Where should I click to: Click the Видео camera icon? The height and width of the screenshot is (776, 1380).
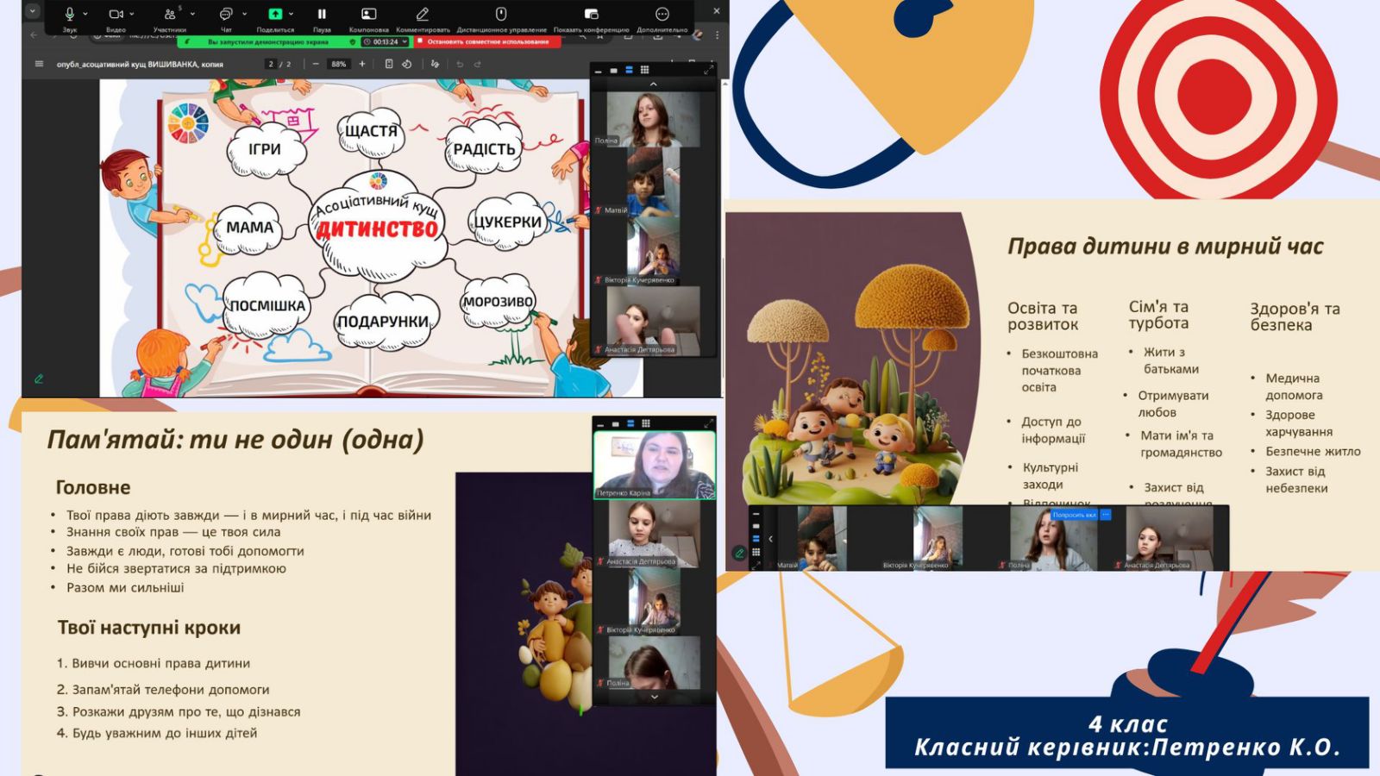115,14
